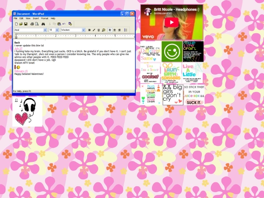Click the channel avatar on the video

(x=148, y=12)
